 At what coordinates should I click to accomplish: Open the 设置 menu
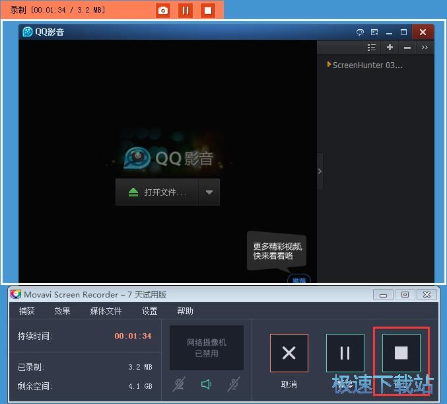pyautogui.click(x=150, y=311)
